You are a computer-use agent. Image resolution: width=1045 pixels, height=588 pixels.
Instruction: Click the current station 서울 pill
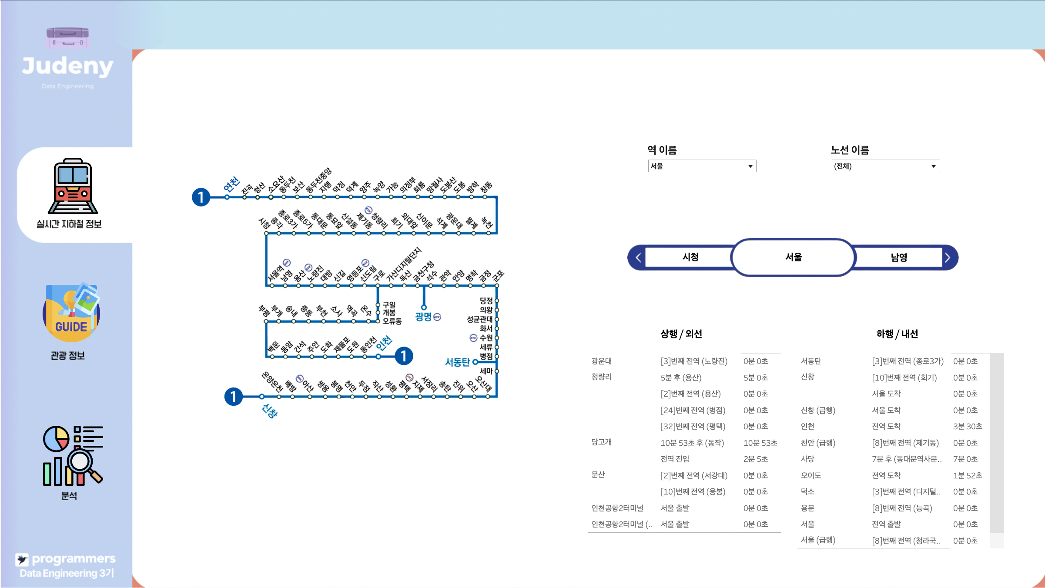click(793, 257)
